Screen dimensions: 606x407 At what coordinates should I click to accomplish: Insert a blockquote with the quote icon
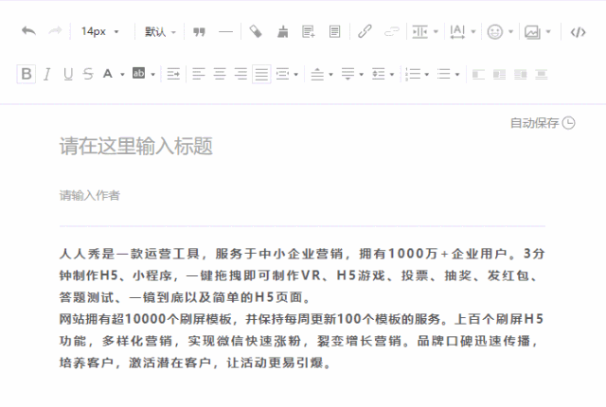coord(199,31)
